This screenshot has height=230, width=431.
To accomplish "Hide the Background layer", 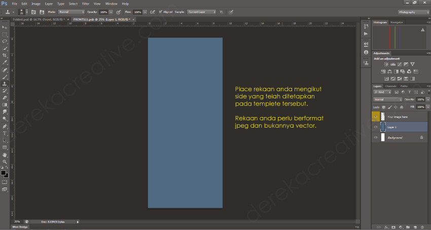I will point(376,137).
